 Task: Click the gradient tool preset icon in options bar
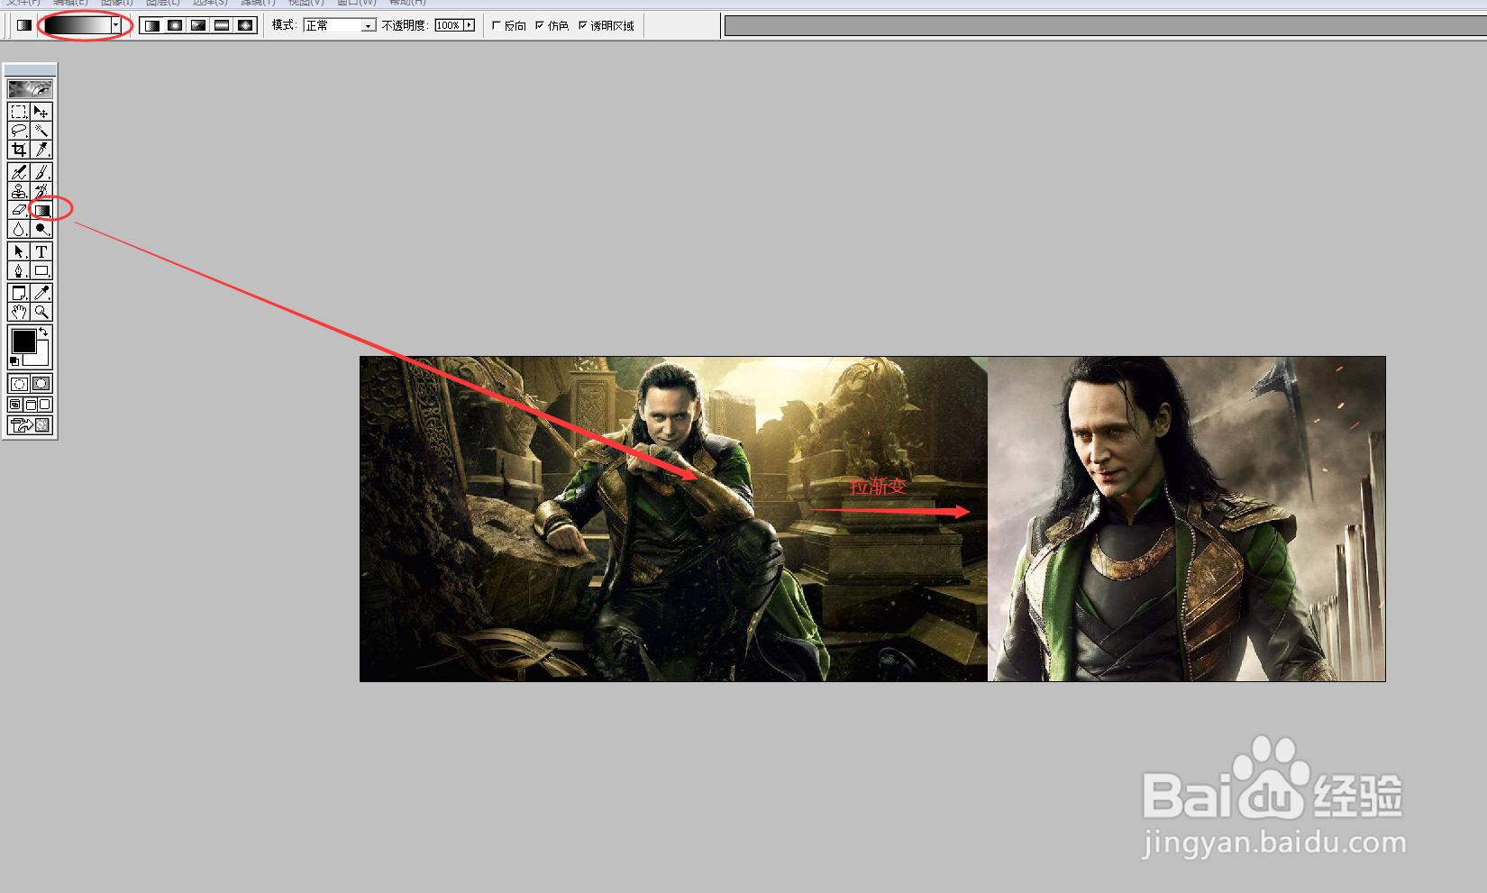[x=24, y=25]
